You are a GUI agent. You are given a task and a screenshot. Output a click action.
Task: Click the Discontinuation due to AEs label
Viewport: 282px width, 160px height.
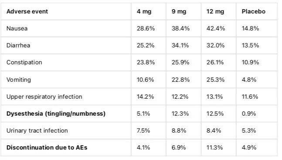(x=47, y=147)
